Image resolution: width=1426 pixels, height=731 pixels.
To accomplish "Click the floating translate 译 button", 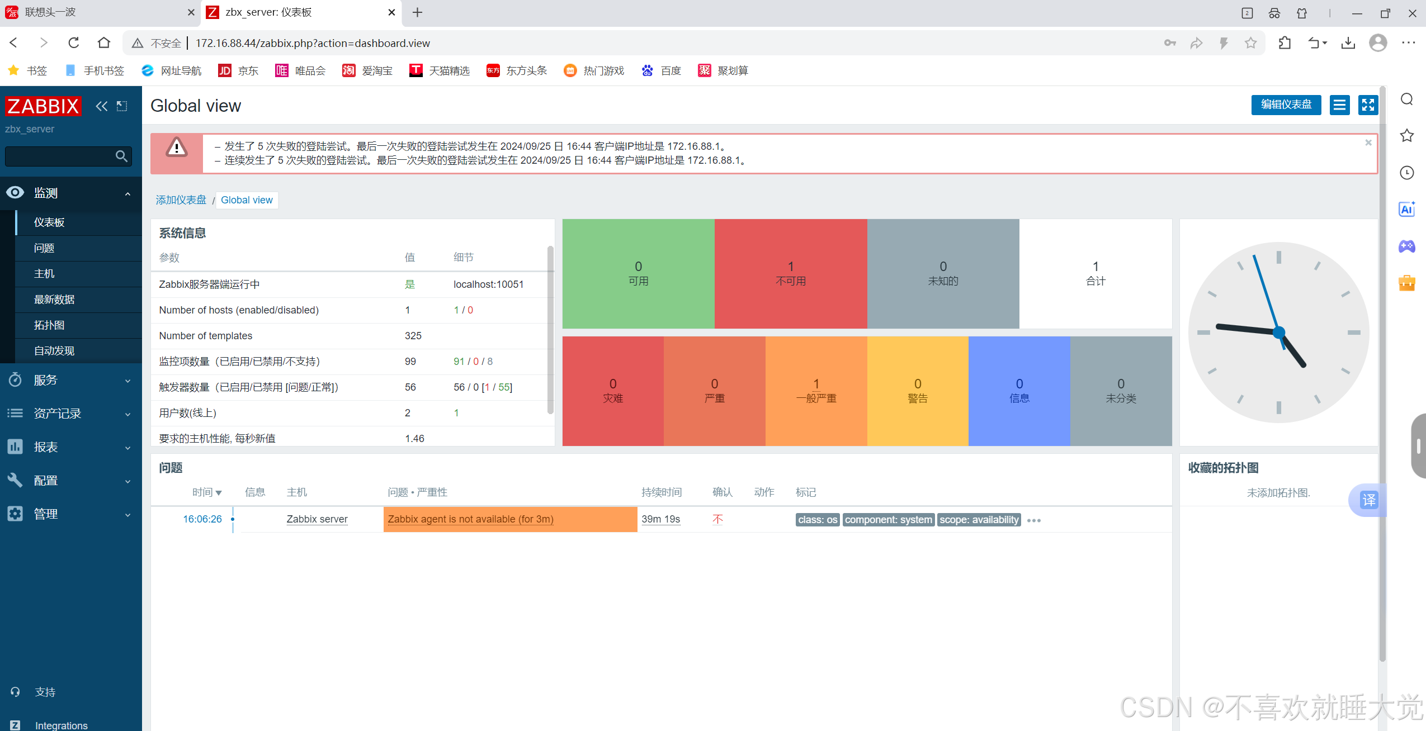I will tap(1368, 500).
